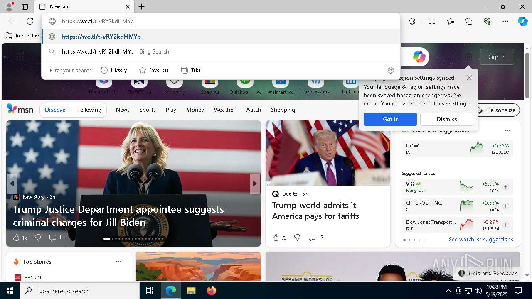Image resolution: width=532 pixels, height=299 pixels.
Task: Open Shopping category in MSN nav
Action: click(x=283, y=110)
